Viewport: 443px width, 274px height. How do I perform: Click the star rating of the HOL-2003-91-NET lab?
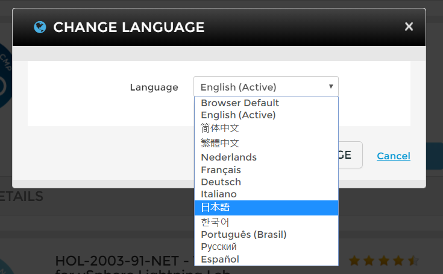[x=384, y=261]
